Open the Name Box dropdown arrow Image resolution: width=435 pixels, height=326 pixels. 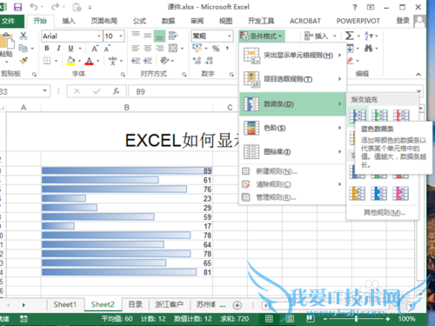coord(44,91)
